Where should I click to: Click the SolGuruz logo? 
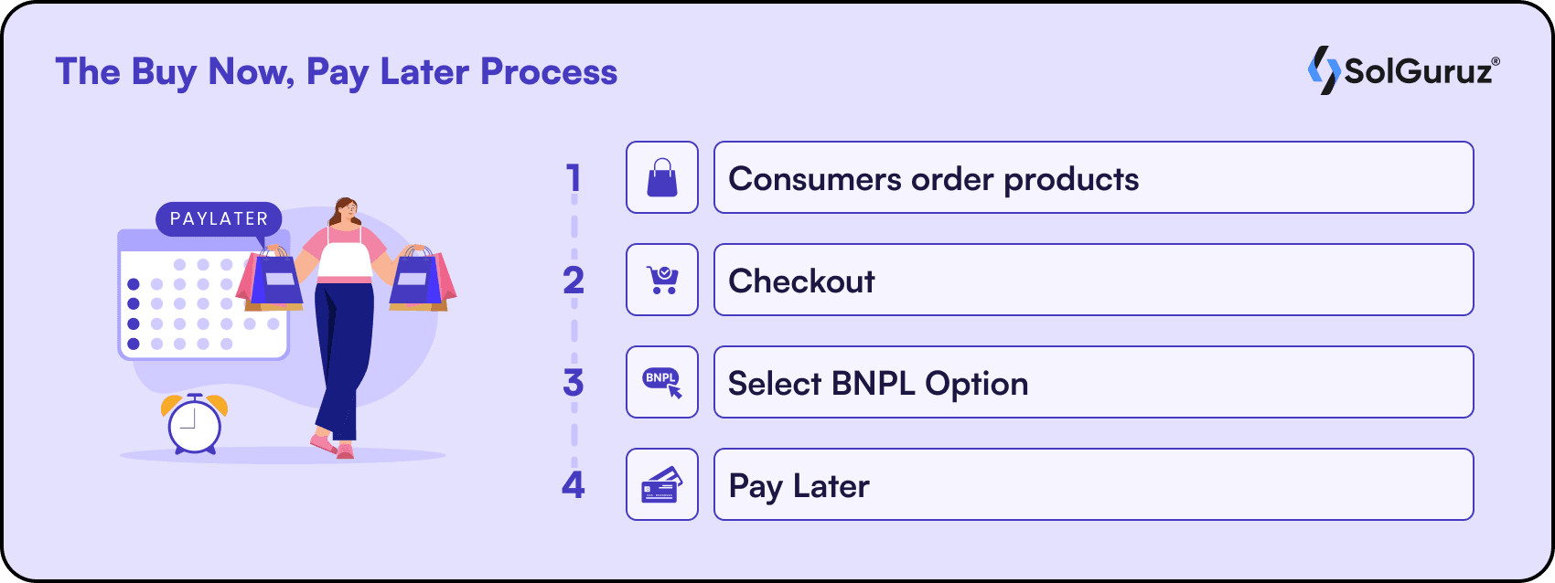(x=1403, y=70)
